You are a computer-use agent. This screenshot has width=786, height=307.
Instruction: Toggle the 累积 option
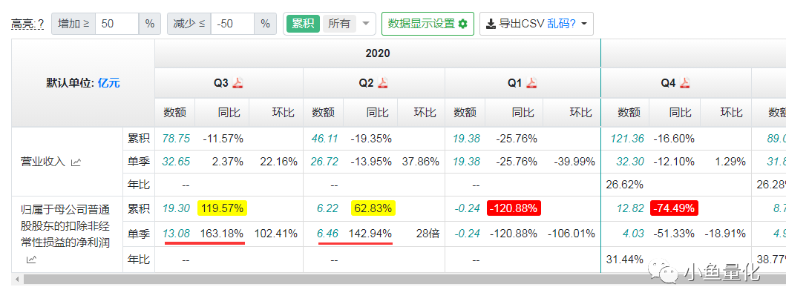pos(303,24)
